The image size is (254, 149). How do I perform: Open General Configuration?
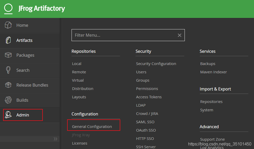pos(92,127)
